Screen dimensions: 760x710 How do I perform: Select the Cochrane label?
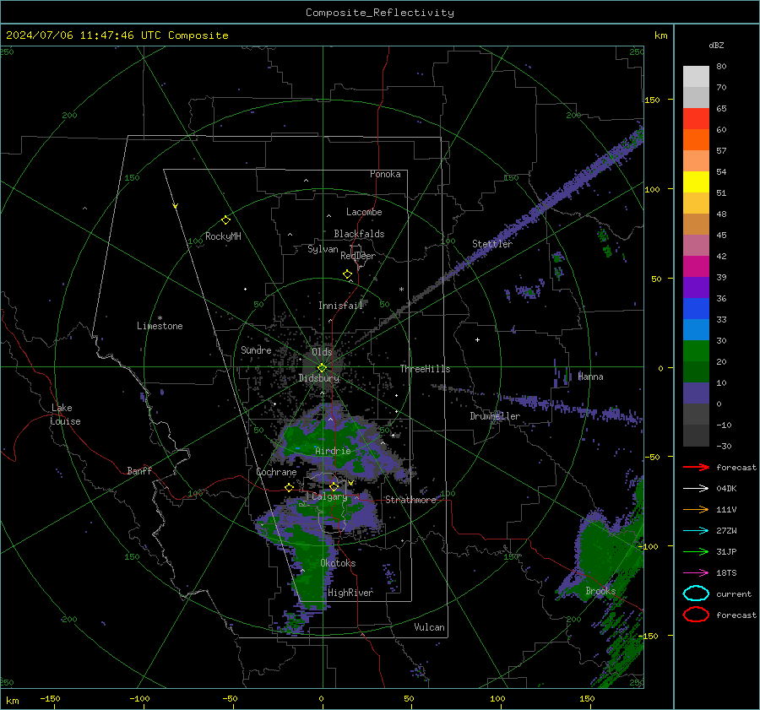[x=276, y=472]
